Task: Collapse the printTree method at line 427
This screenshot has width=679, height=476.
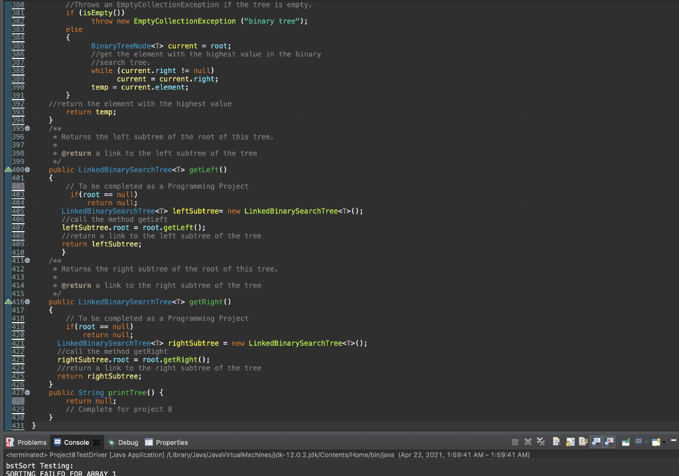Action: point(27,392)
